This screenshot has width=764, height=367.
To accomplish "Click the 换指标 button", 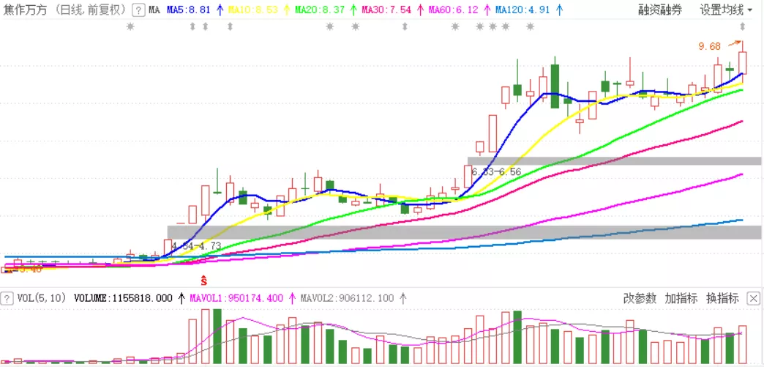I will (722, 298).
